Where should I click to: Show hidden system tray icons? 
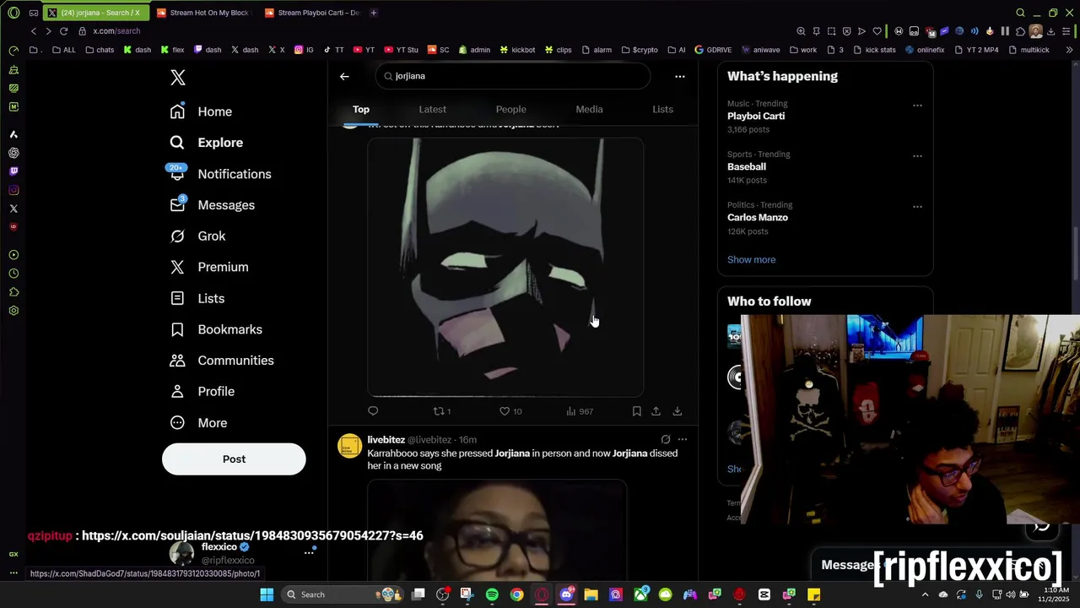tap(925, 594)
